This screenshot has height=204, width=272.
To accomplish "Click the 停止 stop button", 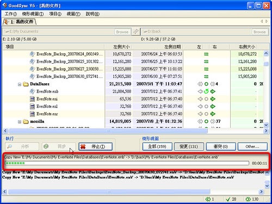I will [x=95, y=146].
